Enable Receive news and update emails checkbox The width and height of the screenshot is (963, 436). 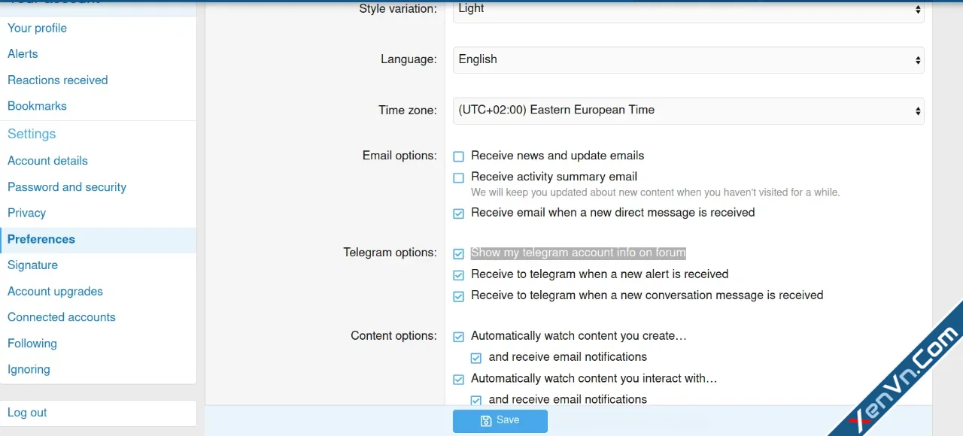[458, 156]
